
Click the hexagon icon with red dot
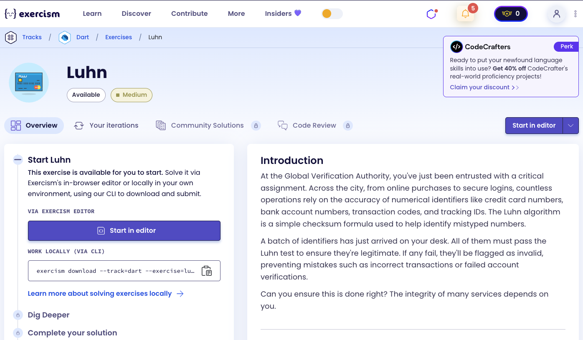pyautogui.click(x=431, y=14)
